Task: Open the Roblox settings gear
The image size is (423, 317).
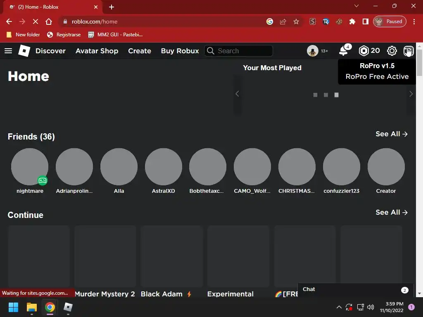Action: [392, 51]
